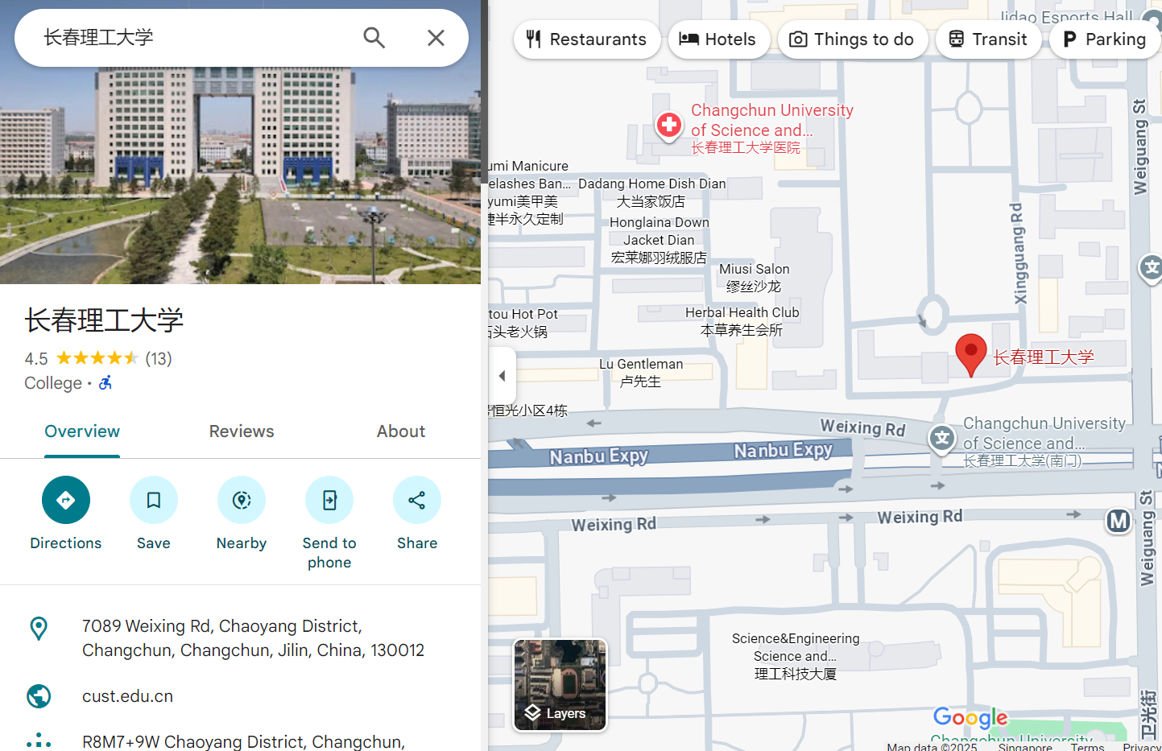Open the Terms link at map bottom

pyautogui.click(x=1087, y=746)
